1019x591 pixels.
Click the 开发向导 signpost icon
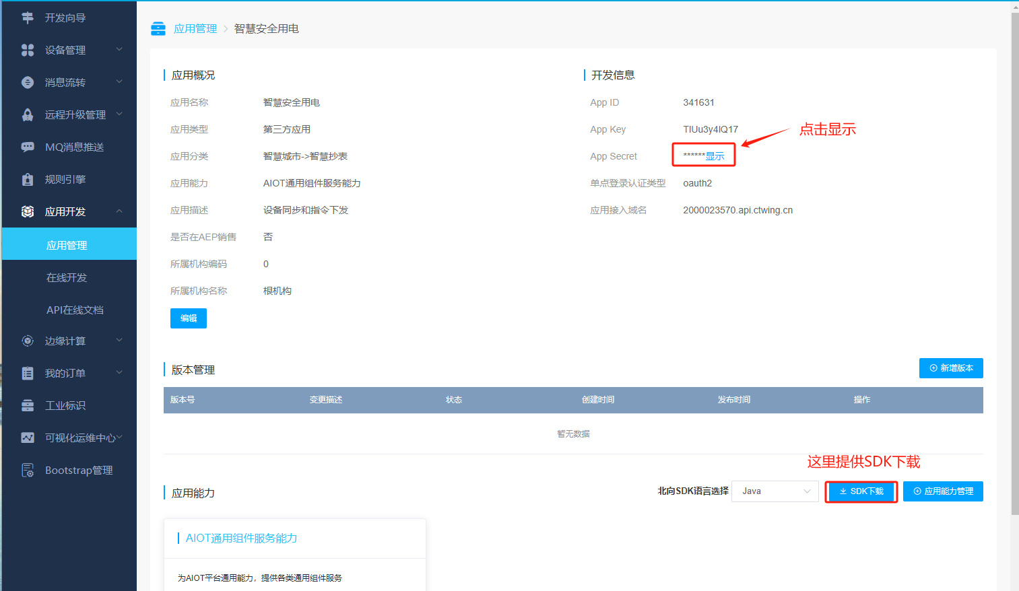tap(28, 18)
